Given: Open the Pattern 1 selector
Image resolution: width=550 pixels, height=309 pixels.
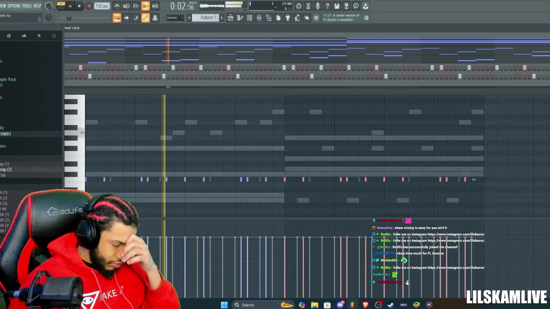Looking at the screenshot, I should coord(205,18).
